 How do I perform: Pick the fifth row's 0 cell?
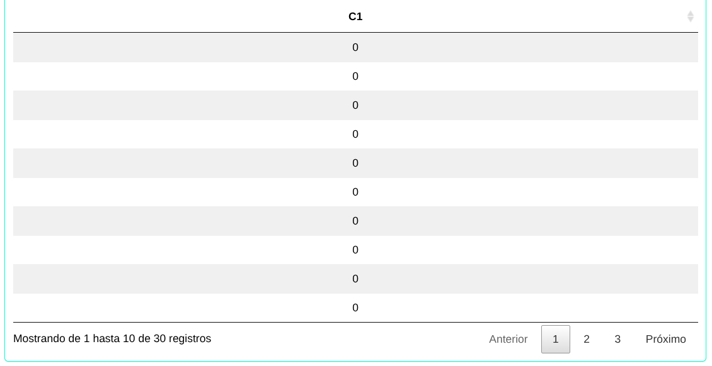[x=355, y=163]
